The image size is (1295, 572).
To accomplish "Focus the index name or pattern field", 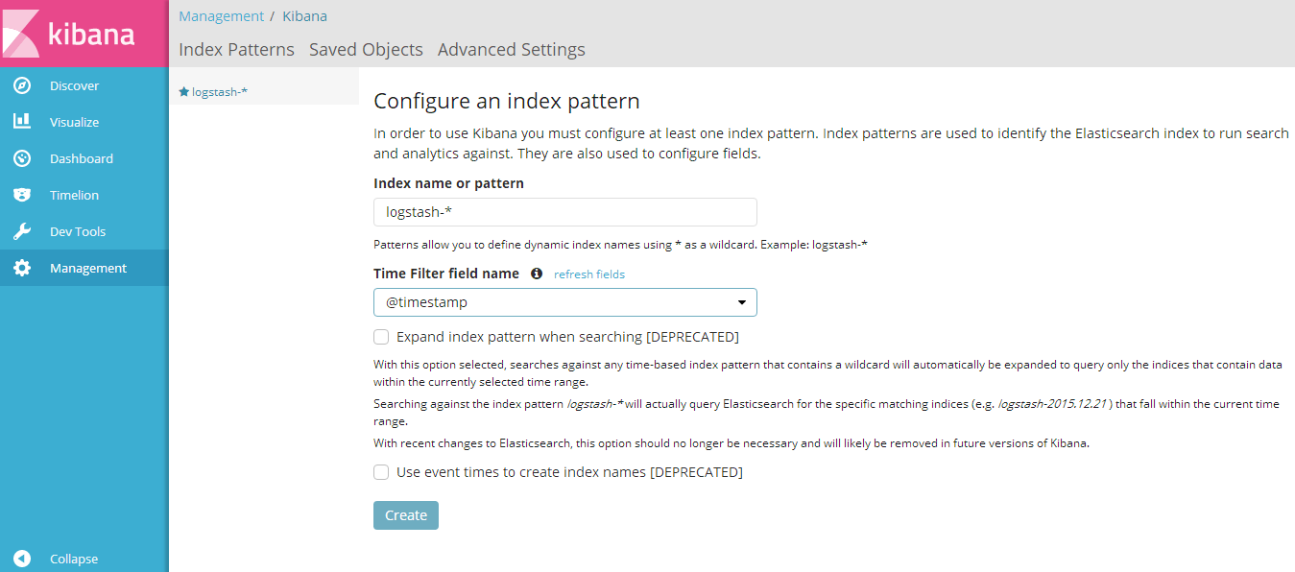I will [564, 212].
